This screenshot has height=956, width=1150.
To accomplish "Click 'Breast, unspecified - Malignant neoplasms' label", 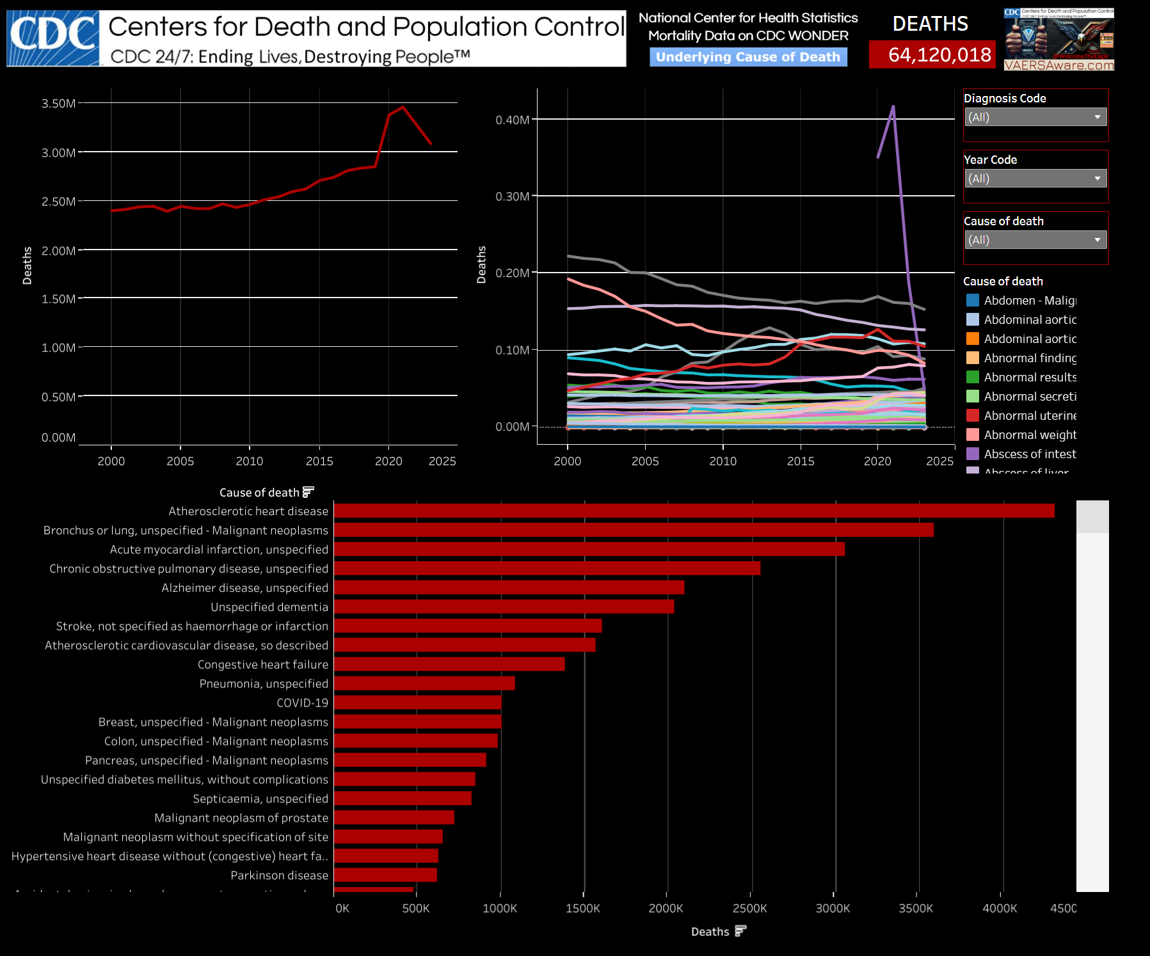I will pyautogui.click(x=213, y=722).
